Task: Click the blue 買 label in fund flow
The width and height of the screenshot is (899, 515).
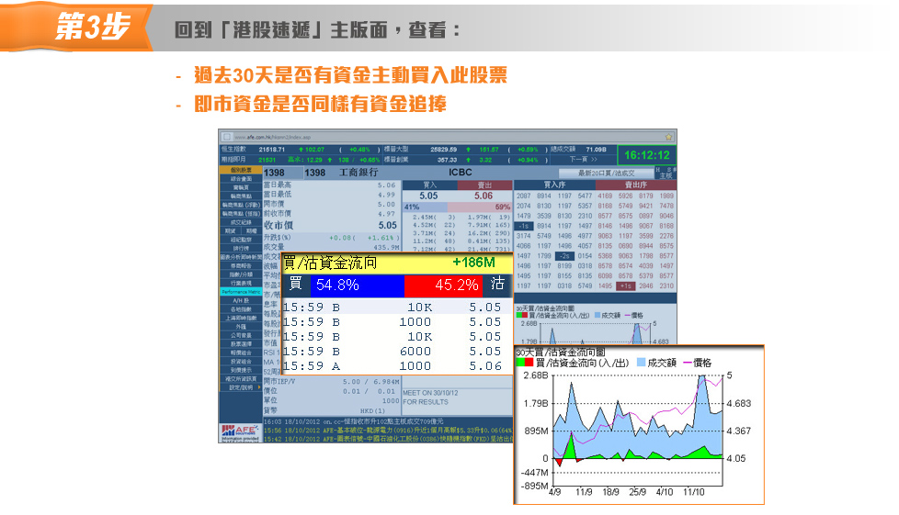Action: [x=295, y=285]
